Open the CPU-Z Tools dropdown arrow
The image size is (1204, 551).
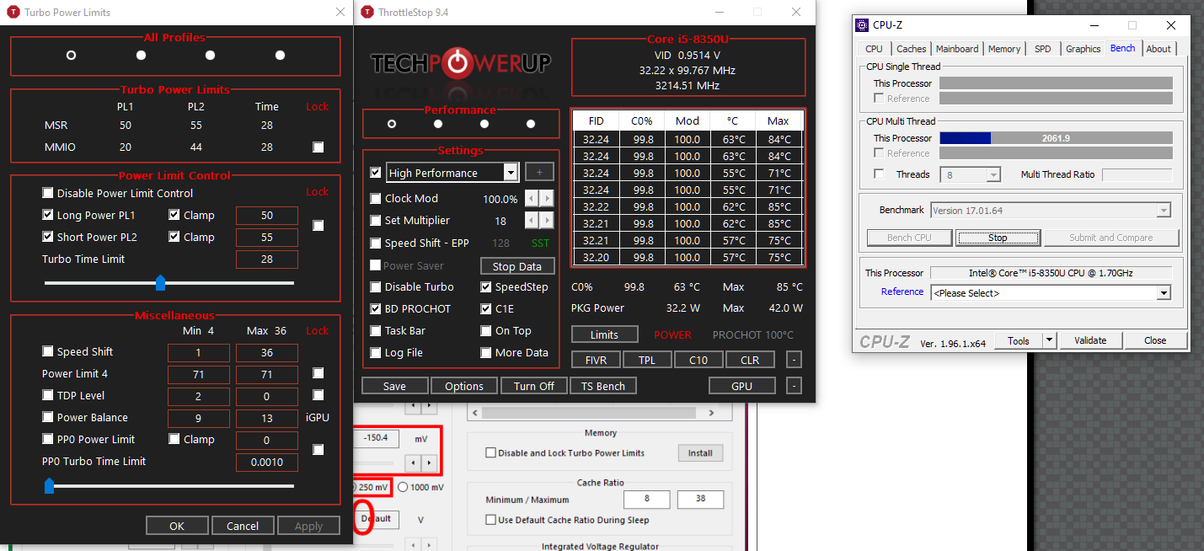pyautogui.click(x=1049, y=340)
